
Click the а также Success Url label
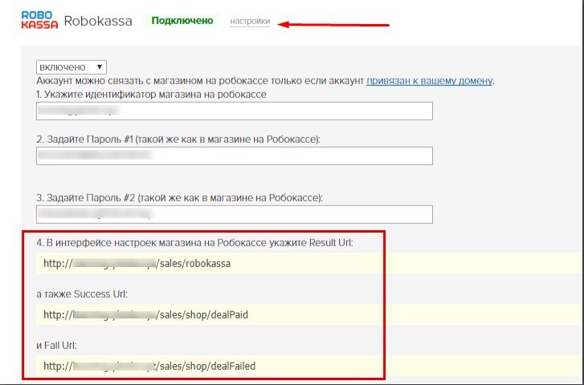(x=82, y=294)
